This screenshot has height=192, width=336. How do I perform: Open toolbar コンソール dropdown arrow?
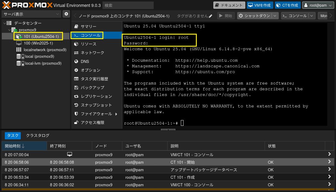click(312, 16)
